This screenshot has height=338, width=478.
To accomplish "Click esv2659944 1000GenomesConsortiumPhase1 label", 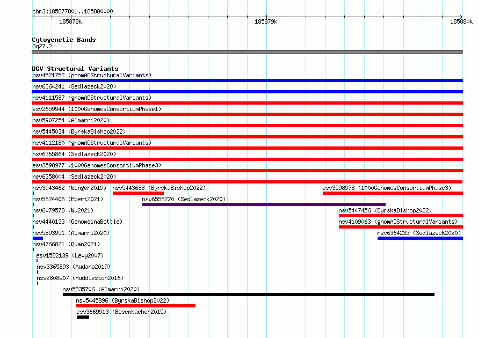I will click(97, 109).
